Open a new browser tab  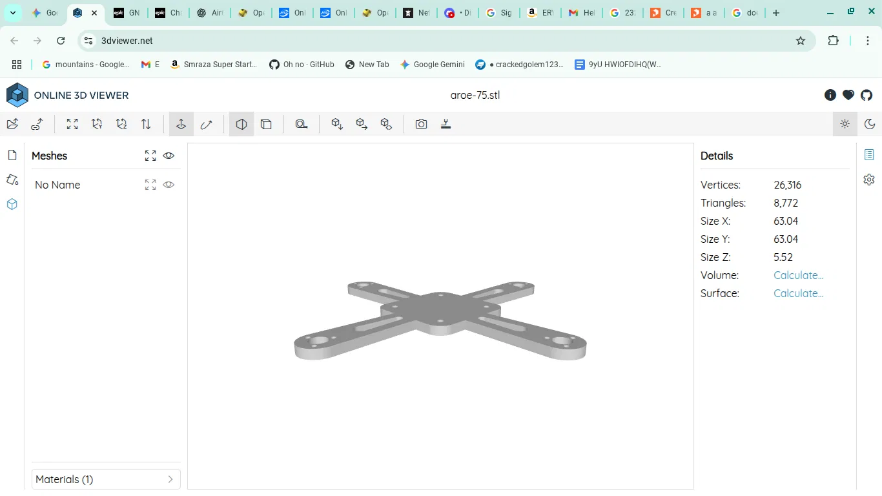coord(776,13)
